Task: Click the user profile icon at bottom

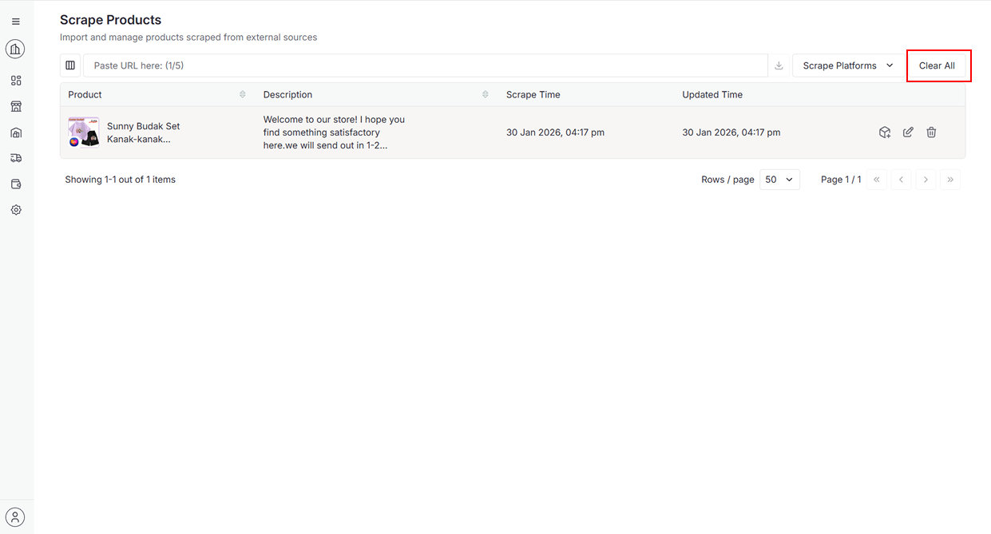Action: coord(15,516)
